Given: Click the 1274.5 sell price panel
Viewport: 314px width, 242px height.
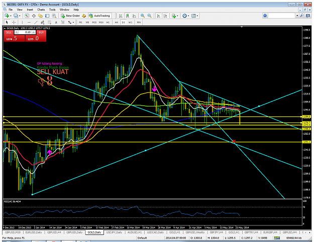Looking at the screenshot, I should pos(14,39).
